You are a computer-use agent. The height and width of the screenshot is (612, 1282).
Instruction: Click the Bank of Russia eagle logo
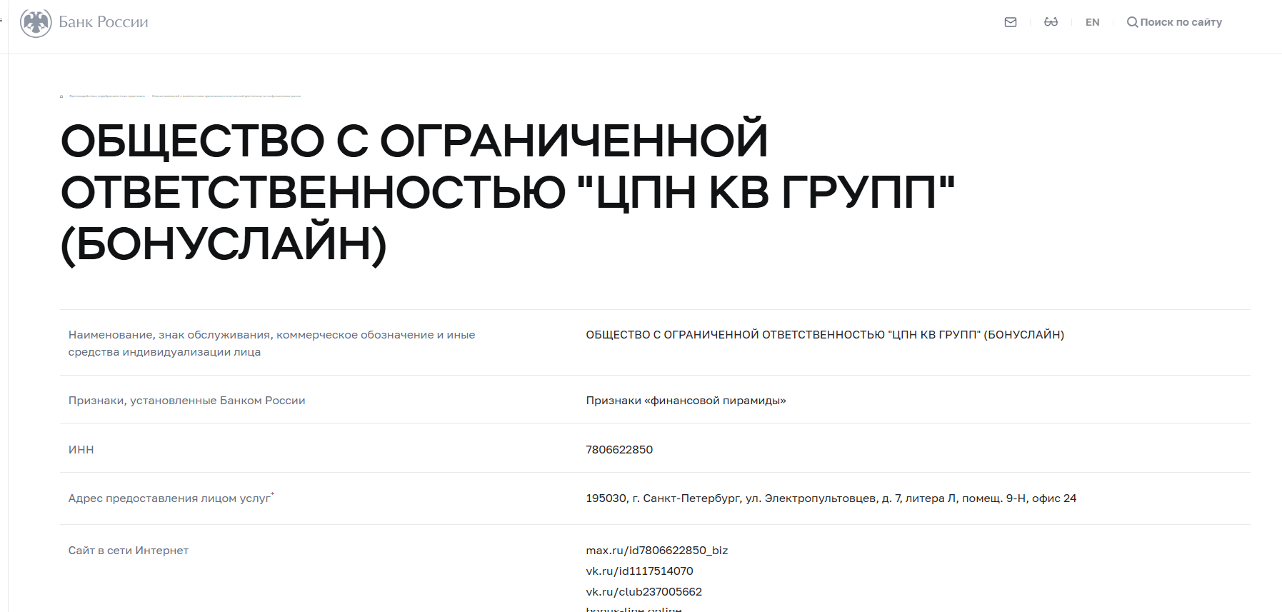coord(36,23)
